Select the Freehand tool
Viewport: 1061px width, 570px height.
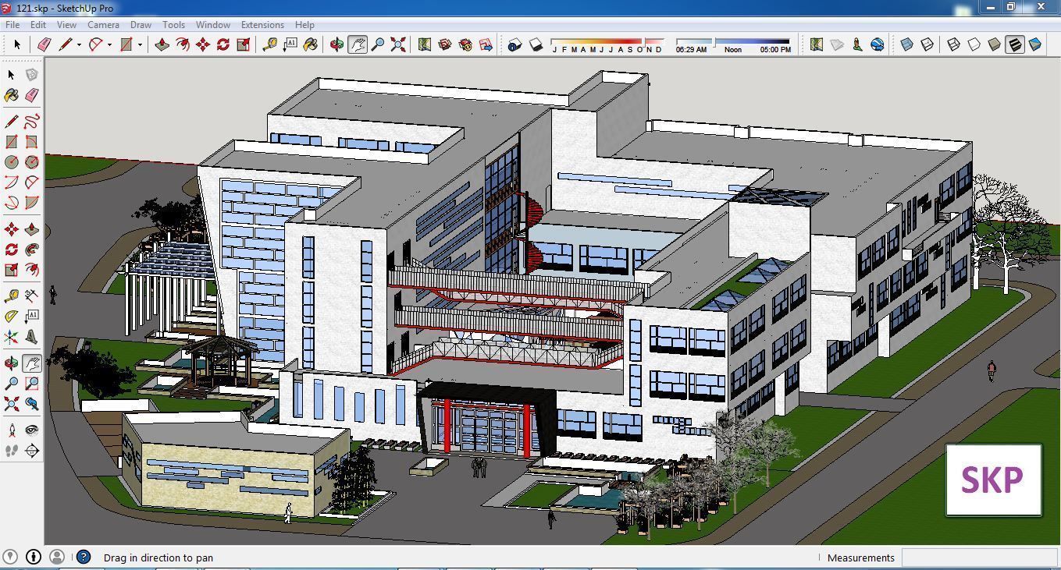(31, 122)
